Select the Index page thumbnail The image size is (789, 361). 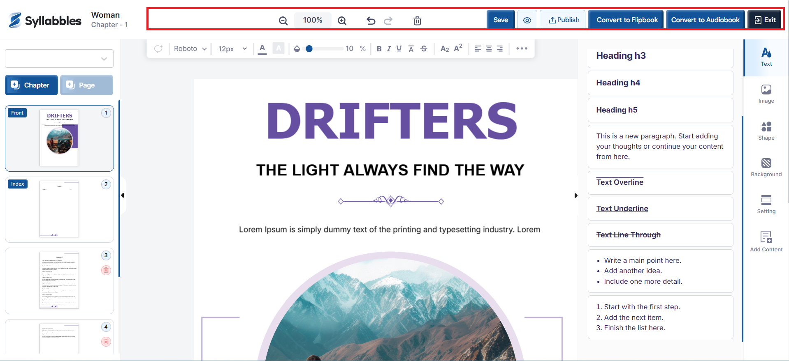click(x=59, y=209)
